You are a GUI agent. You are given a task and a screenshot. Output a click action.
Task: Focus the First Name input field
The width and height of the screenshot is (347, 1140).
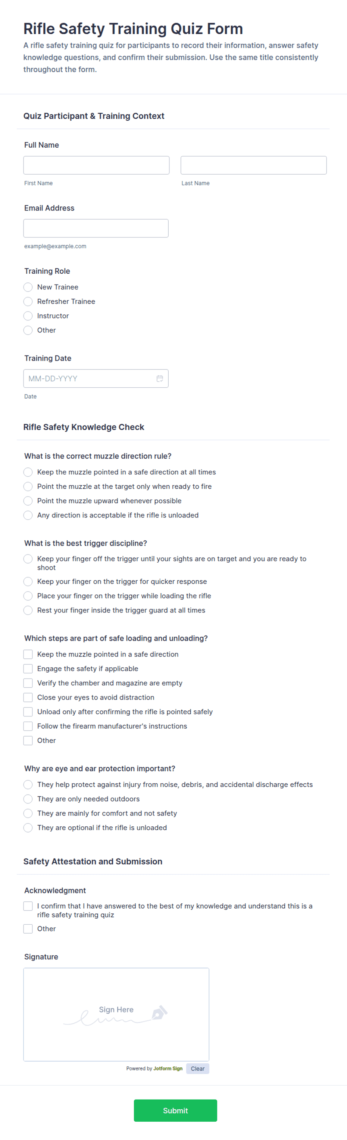pyautogui.click(x=96, y=165)
